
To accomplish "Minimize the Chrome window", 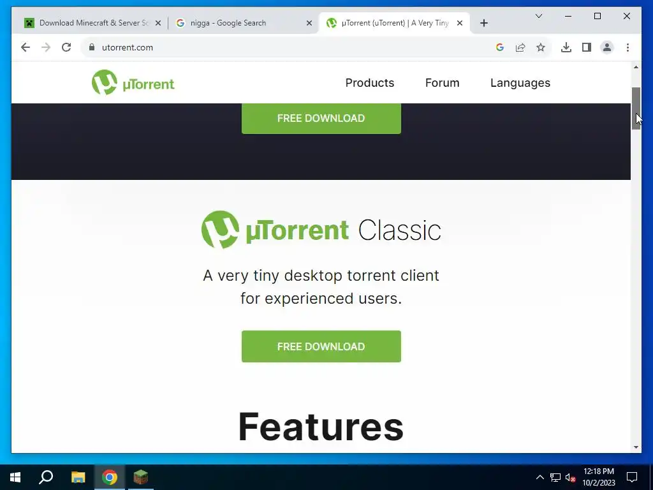I will tap(568, 16).
